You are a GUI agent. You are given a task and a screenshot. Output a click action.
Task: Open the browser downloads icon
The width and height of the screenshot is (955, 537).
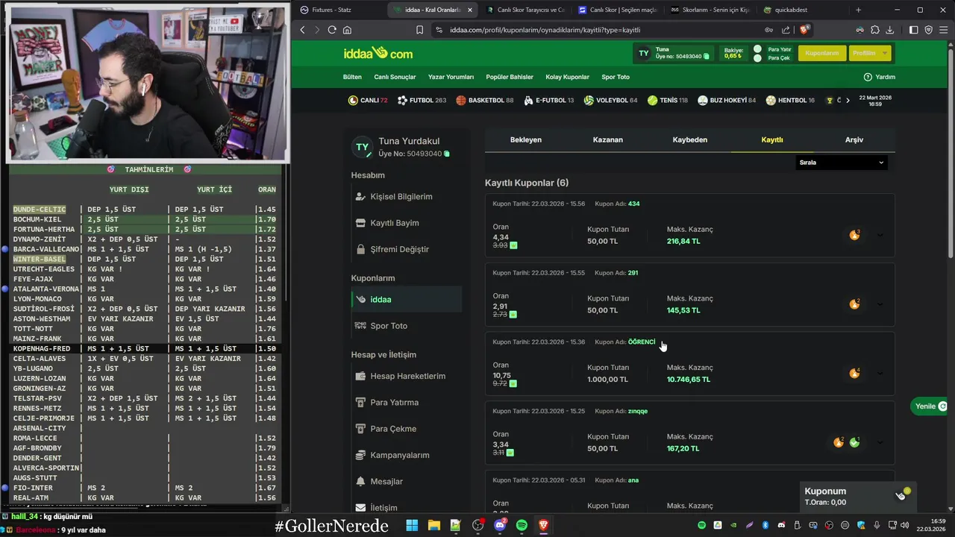pos(890,30)
